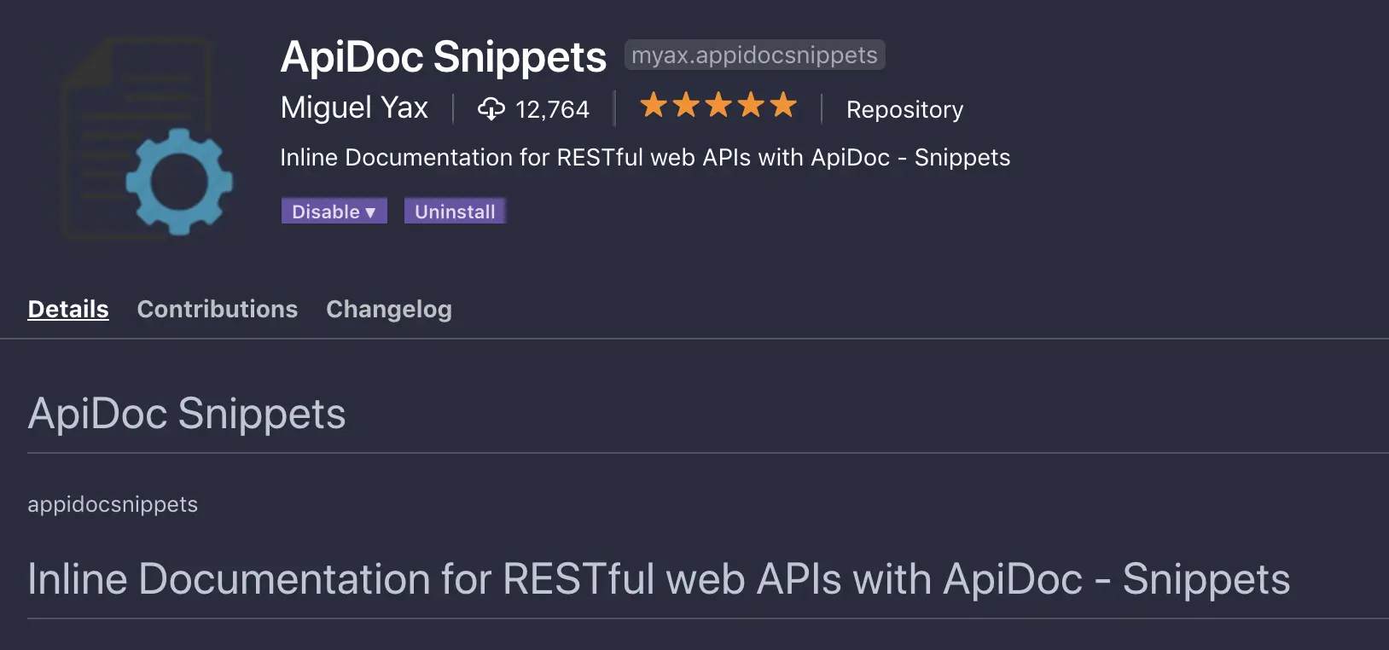Click the second rating star

tap(686, 106)
